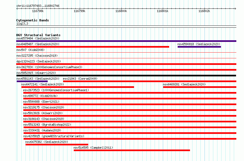Click the 116799k ruler label
Viewport: 244px width, 161px height.
click(x=79, y=11)
